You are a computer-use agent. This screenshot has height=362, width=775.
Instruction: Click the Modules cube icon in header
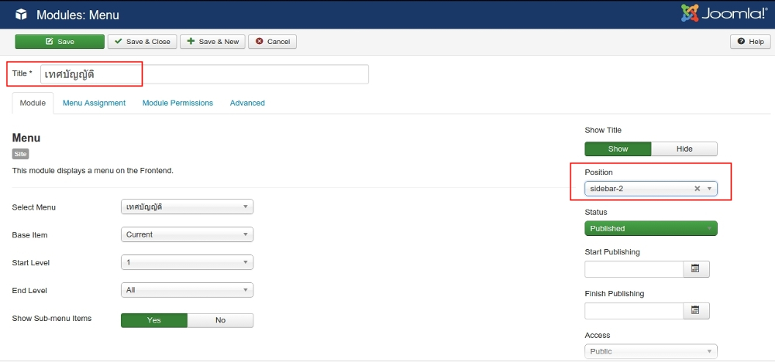point(21,15)
